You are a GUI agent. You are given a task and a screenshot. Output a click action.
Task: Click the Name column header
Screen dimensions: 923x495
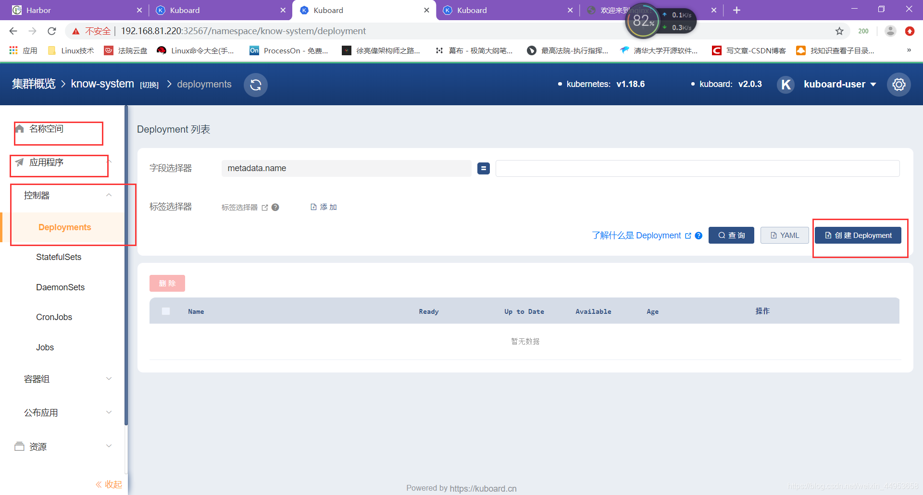point(196,311)
